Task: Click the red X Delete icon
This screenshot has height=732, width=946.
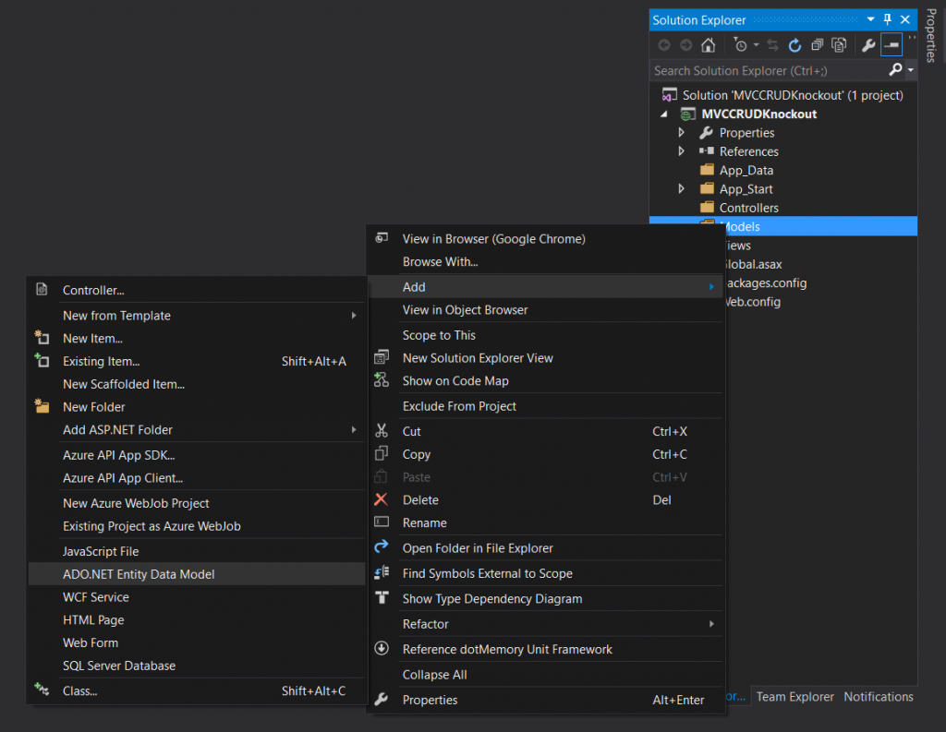Action: pos(382,499)
